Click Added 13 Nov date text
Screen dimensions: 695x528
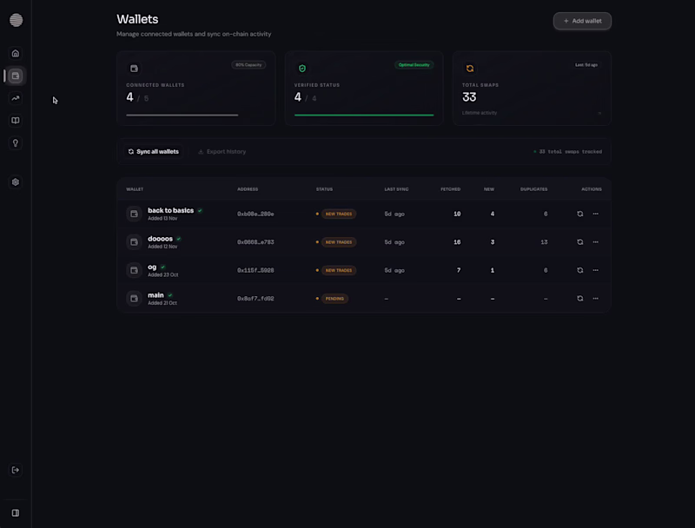pyautogui.click(x=162, y=218)
